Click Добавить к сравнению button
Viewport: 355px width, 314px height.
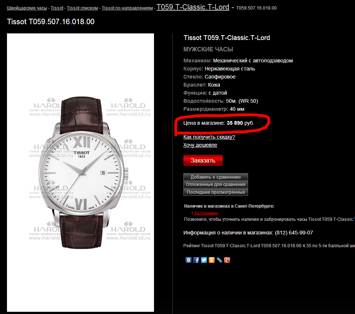pos(215,177)
